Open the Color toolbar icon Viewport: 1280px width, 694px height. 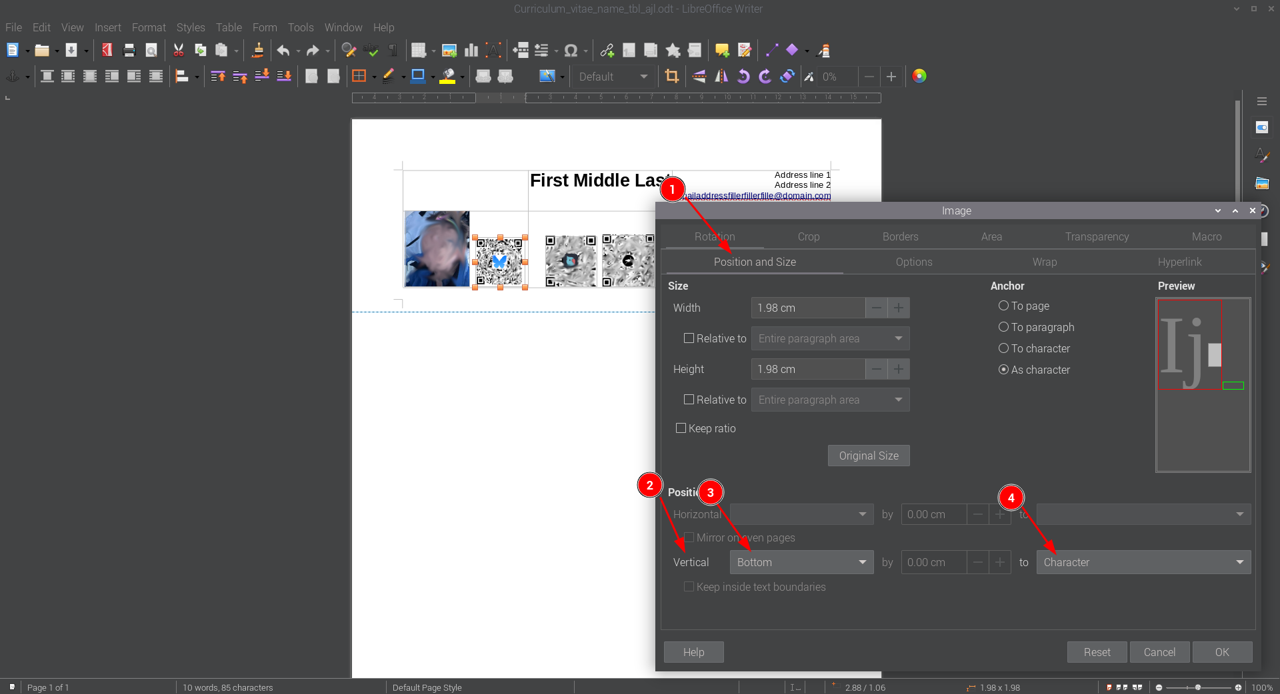coord(919,77)
